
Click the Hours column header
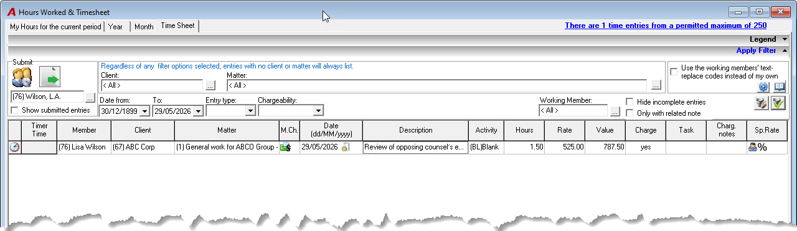[x=524, y=130]
